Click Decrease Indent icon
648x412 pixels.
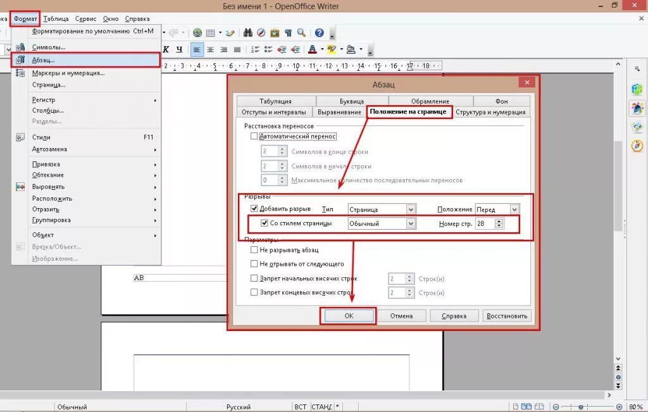point(282,49)
